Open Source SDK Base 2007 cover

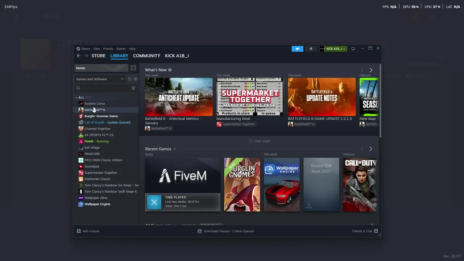[x=321, y=185]
